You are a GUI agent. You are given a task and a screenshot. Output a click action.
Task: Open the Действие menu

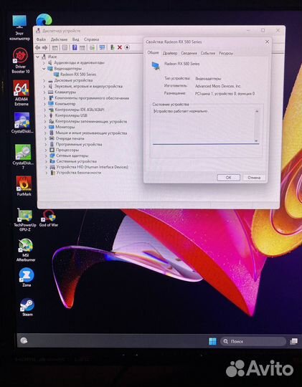coord(59,39)
